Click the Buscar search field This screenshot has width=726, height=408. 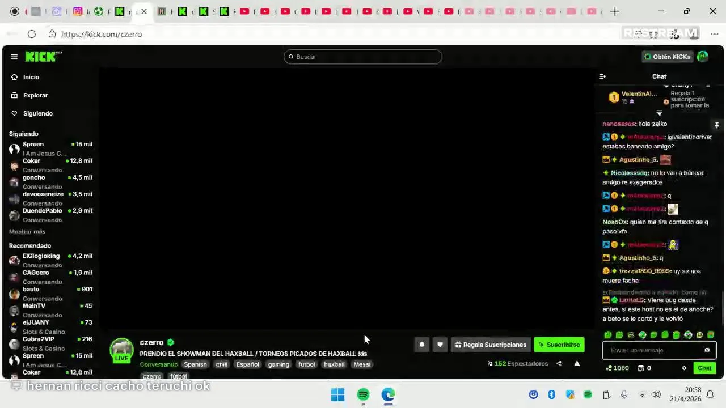363,57
